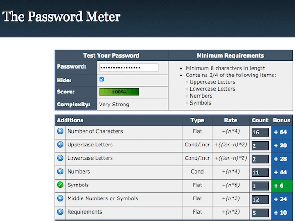Toggle the Hide password checkbox
Screen dimensions: 295x221
(102, 79)
